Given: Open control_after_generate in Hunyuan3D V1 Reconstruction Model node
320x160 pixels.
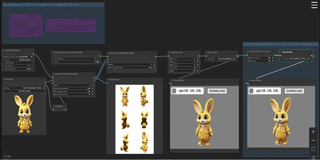Looking at the screenshot, I should click(131, 67).
